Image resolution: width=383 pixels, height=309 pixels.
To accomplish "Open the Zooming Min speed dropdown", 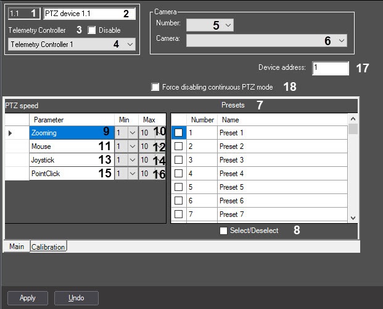I will coord(131,133).
